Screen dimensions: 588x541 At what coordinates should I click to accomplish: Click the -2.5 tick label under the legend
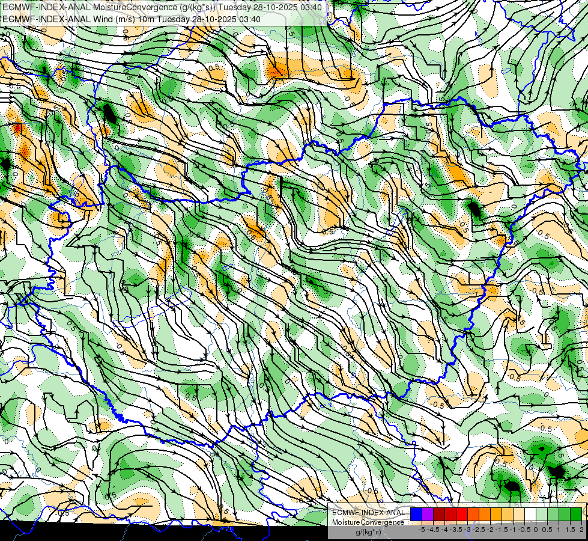tap(479, 530)
